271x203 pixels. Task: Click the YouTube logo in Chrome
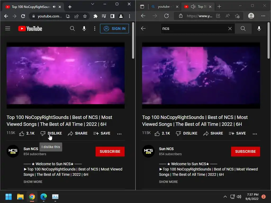click(30, 29)
